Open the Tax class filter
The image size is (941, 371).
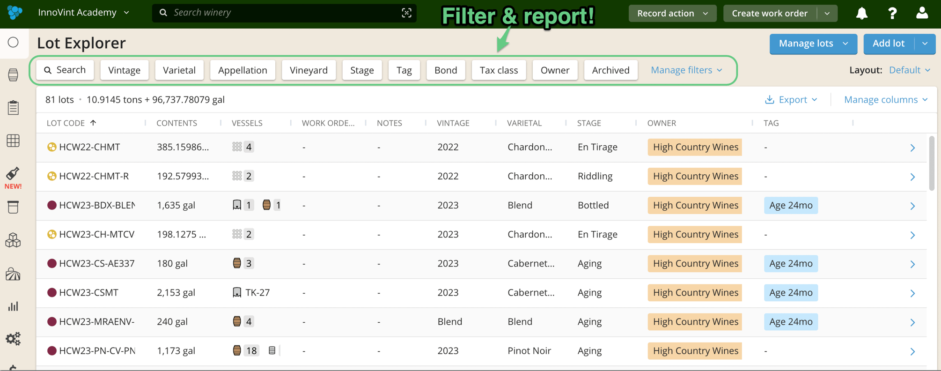click(x=499, y=70)
